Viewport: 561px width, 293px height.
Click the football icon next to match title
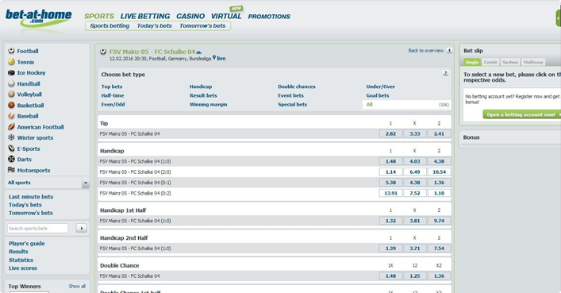coord(103,52)
